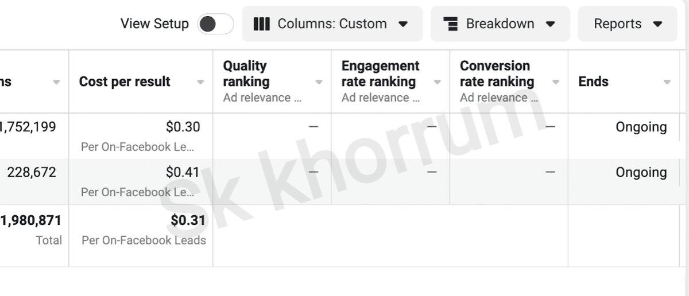Select the Engagement rate ranking header text
This screenshot has height=296, width=689.
380,73
